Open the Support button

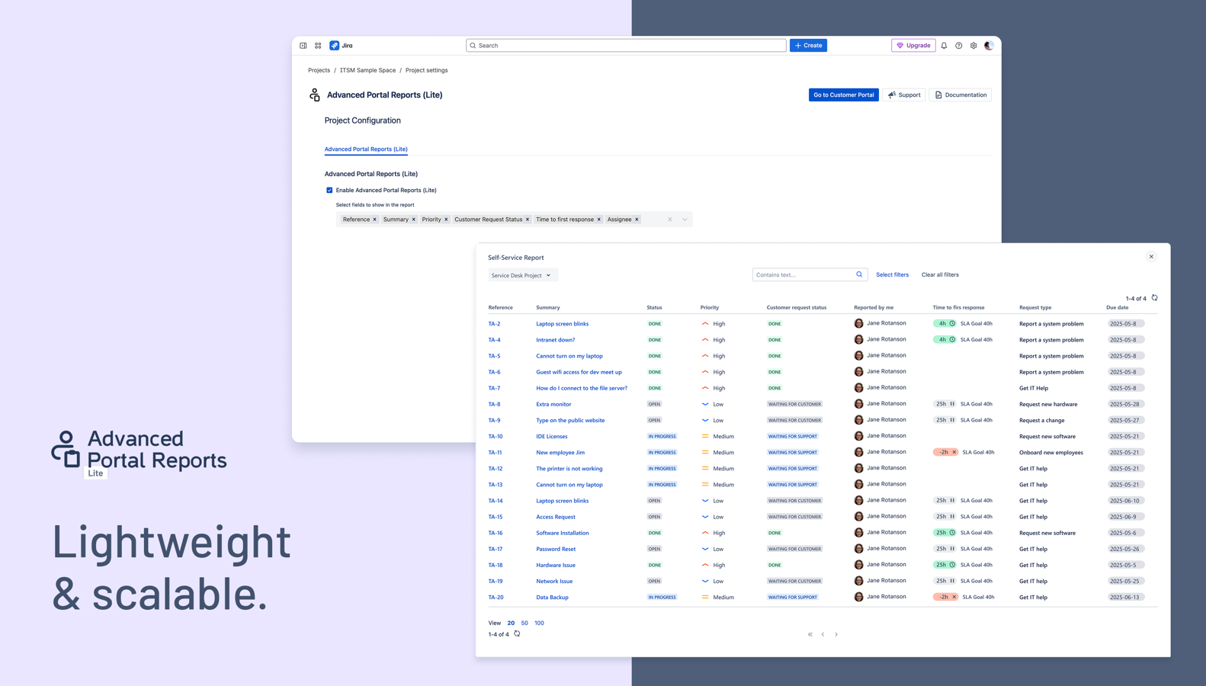[x=904, y=95]
